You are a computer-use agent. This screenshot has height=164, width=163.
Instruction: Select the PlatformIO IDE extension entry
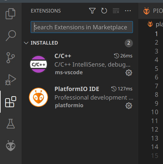click(80, 97)
